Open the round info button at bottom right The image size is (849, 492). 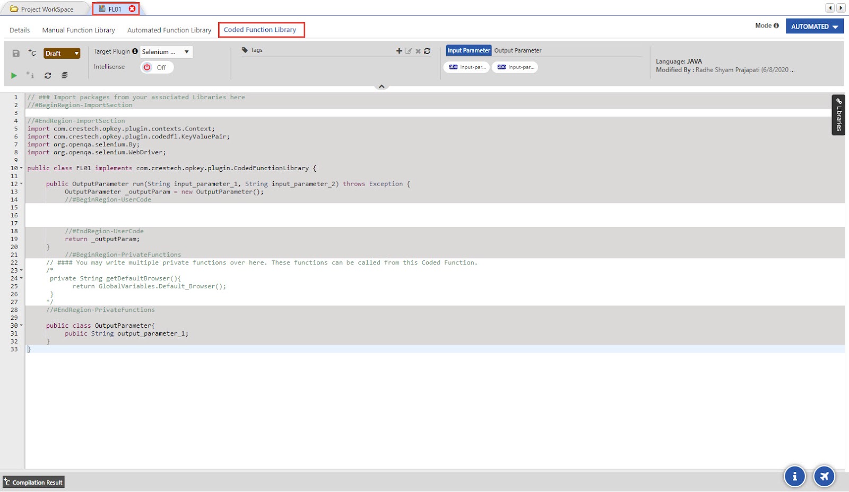click(x=794, y=476)
